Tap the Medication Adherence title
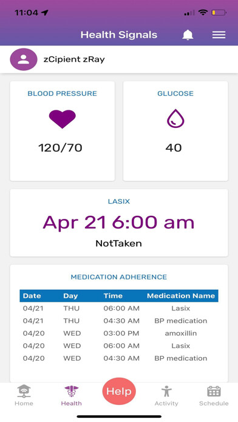238x422 pixels. [119, 277]
